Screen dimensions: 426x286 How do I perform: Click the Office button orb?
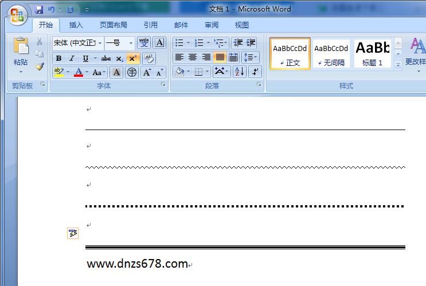[17, 15]
